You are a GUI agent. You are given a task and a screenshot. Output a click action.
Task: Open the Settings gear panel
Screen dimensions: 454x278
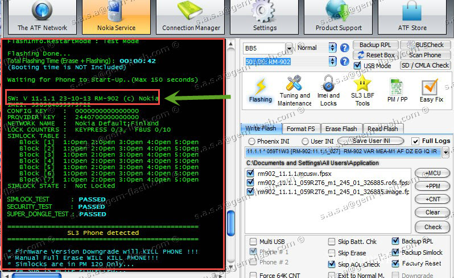click(x=265, y=17)
